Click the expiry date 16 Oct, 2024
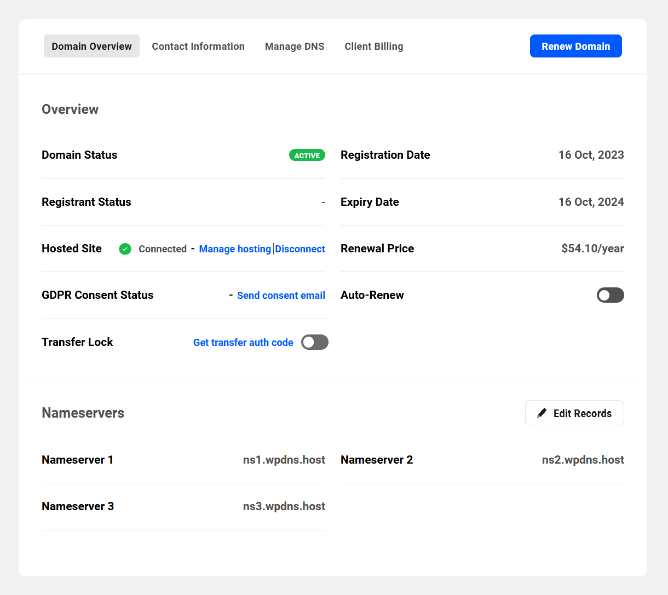The image size is (668, 595). (591, 202)
